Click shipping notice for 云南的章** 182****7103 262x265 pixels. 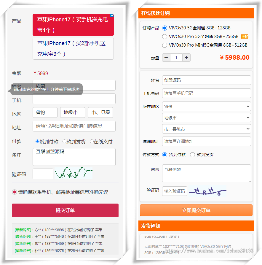[188, 250]
